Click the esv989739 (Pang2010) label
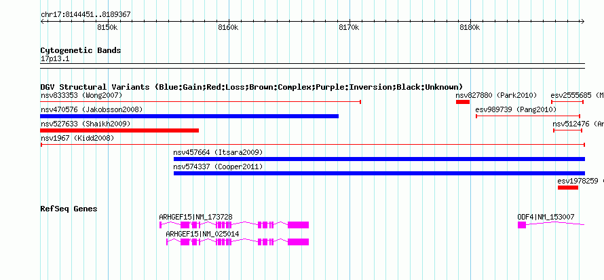 (516, 109)
